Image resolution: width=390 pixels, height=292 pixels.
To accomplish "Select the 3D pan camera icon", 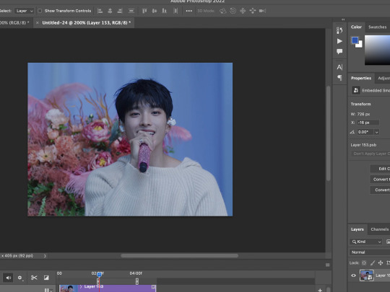I will pyautogui.click(x=243, y=11).
